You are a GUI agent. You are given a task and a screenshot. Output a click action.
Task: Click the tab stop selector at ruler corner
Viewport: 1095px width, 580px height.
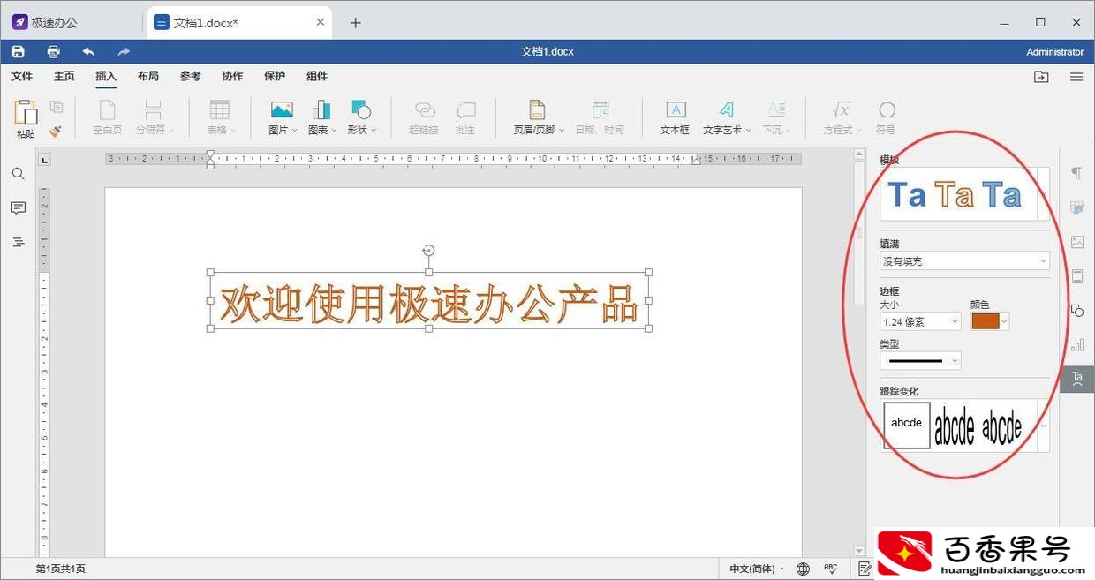tap(45, 160)
